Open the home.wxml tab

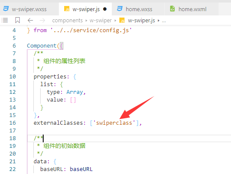click(192, 9)
